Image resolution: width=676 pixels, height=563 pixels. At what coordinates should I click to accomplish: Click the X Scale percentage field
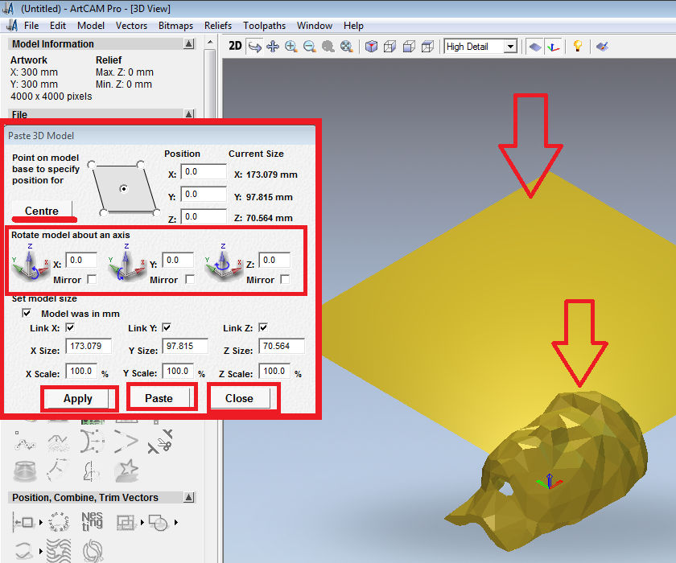81,372
